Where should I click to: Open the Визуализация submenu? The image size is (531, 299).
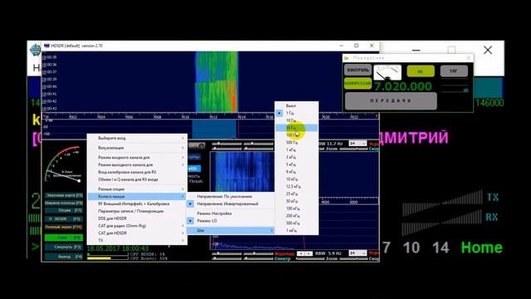click(137, 148)
